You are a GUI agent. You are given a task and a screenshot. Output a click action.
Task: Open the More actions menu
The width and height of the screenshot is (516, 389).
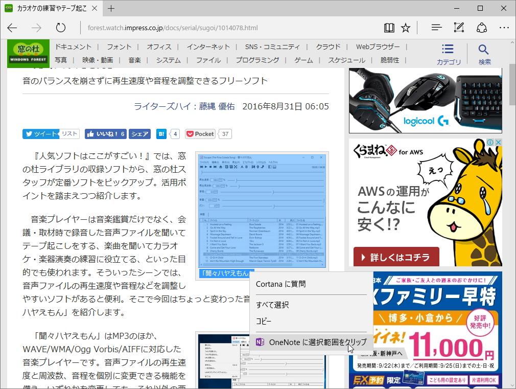click(x=504, y=28)
